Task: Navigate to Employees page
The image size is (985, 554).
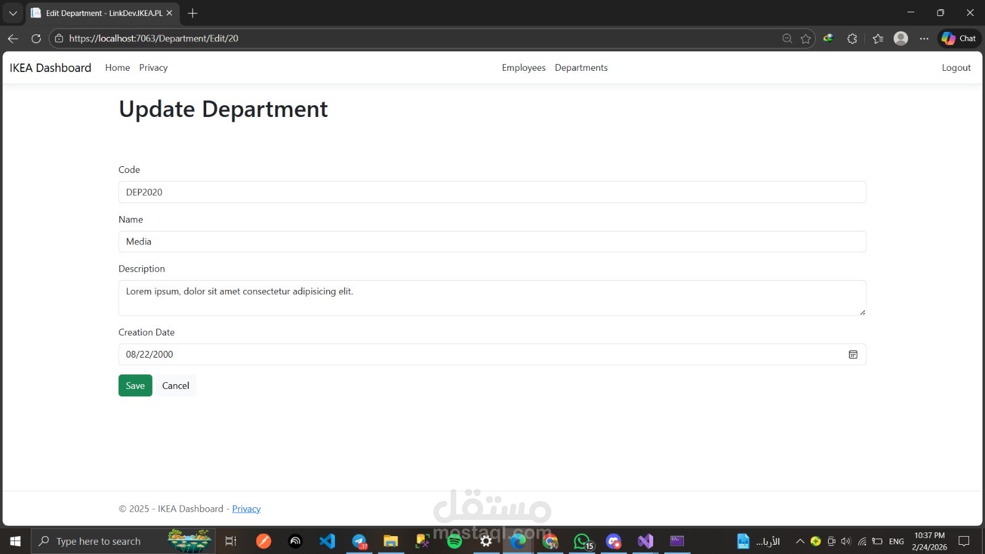Action: click(x=524, y=68)
